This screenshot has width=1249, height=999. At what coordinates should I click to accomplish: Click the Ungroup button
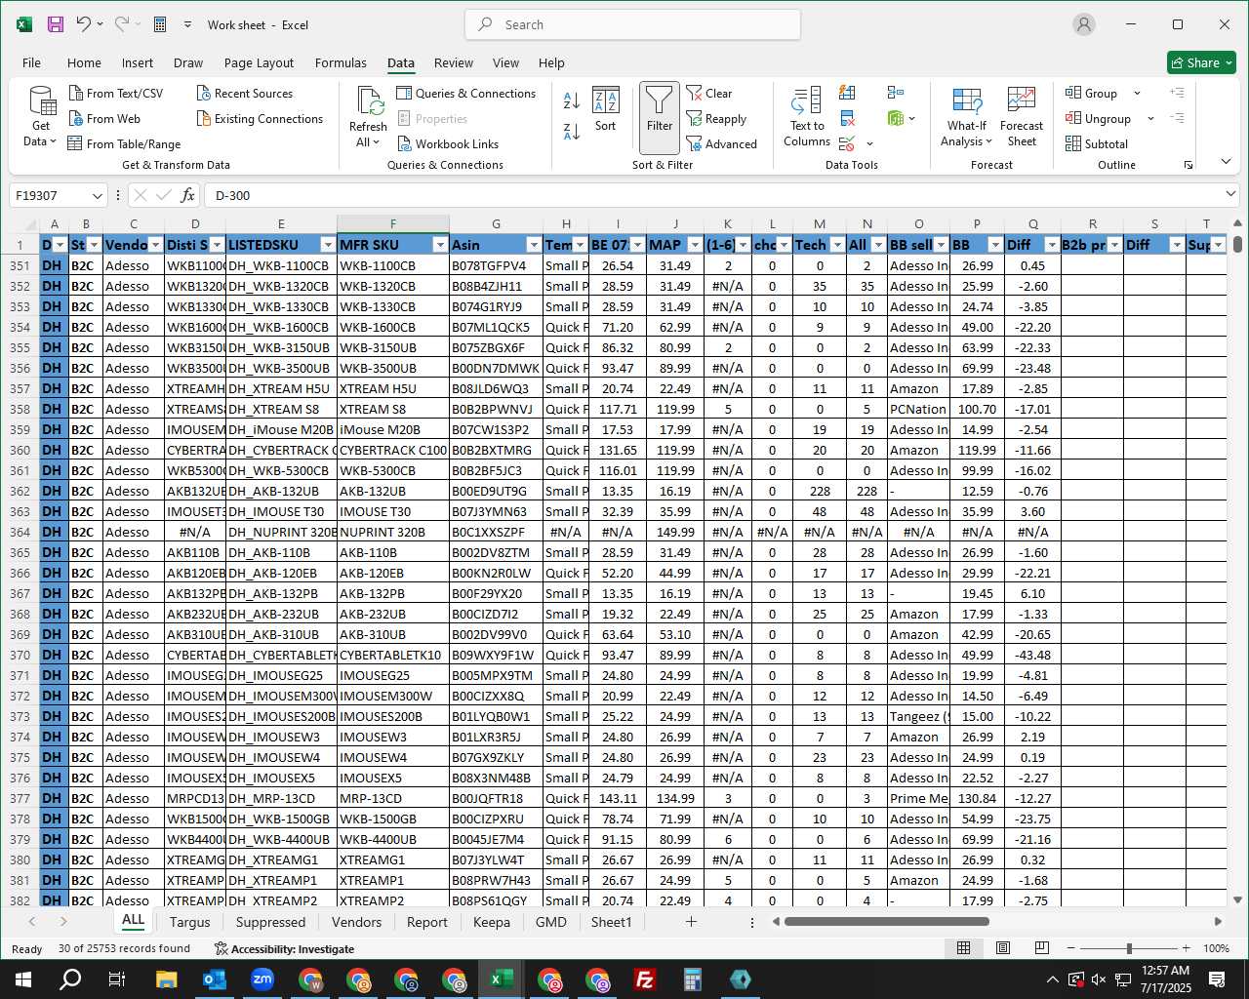tap(1099, 118)
